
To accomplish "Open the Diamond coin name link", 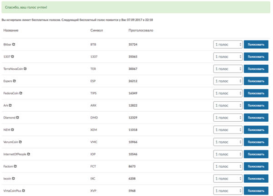I will click(10, 118).
